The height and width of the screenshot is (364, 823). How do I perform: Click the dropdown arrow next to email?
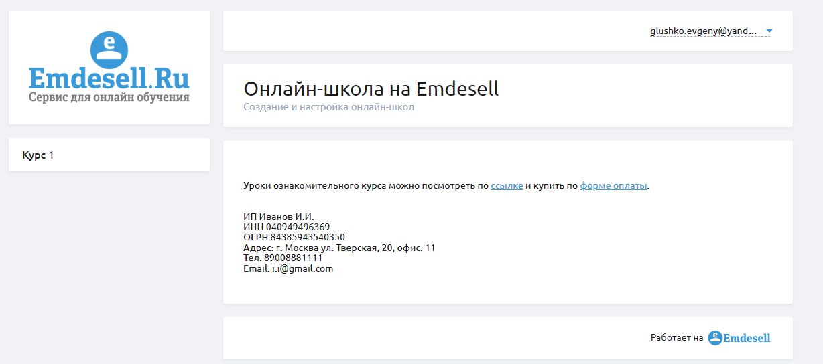[x=769, y=31]
